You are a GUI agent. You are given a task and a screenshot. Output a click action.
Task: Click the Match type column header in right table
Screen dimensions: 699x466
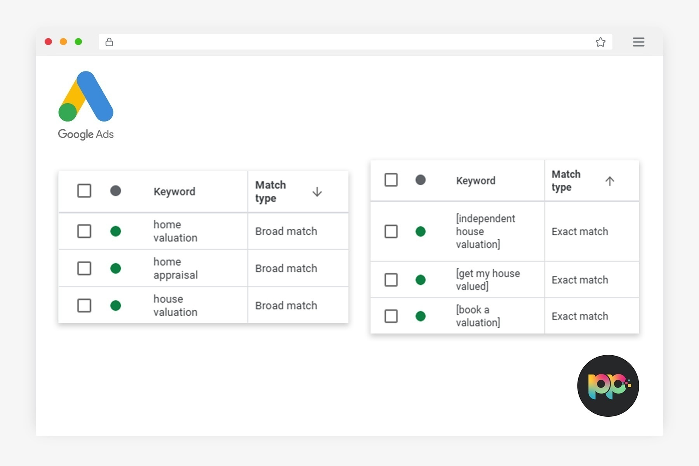(566, 181)
